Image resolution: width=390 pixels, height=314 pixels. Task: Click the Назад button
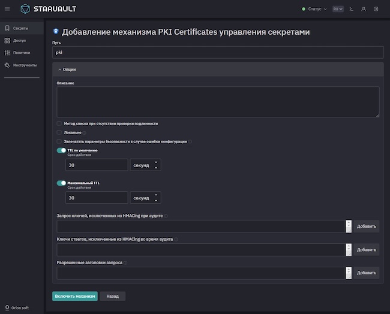113,296
